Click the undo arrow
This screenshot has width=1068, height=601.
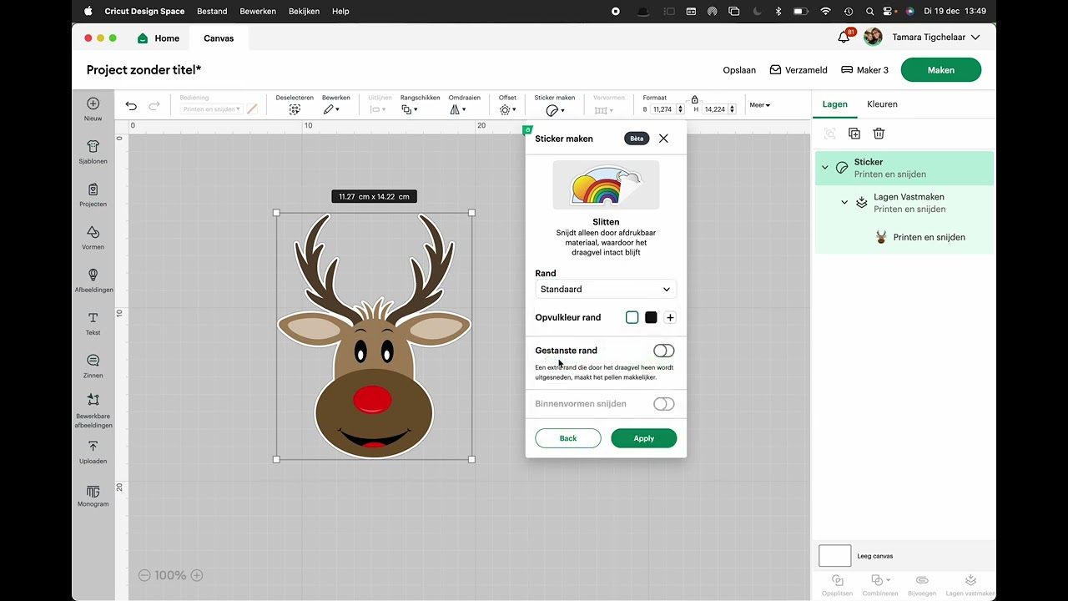tap(131, 106)
